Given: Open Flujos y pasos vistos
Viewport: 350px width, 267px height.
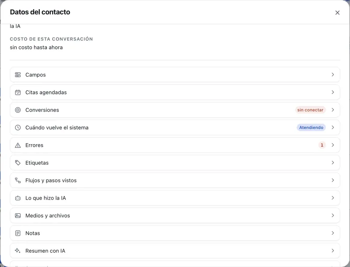Looking at the screenshot, I should (x=175, y=180).
